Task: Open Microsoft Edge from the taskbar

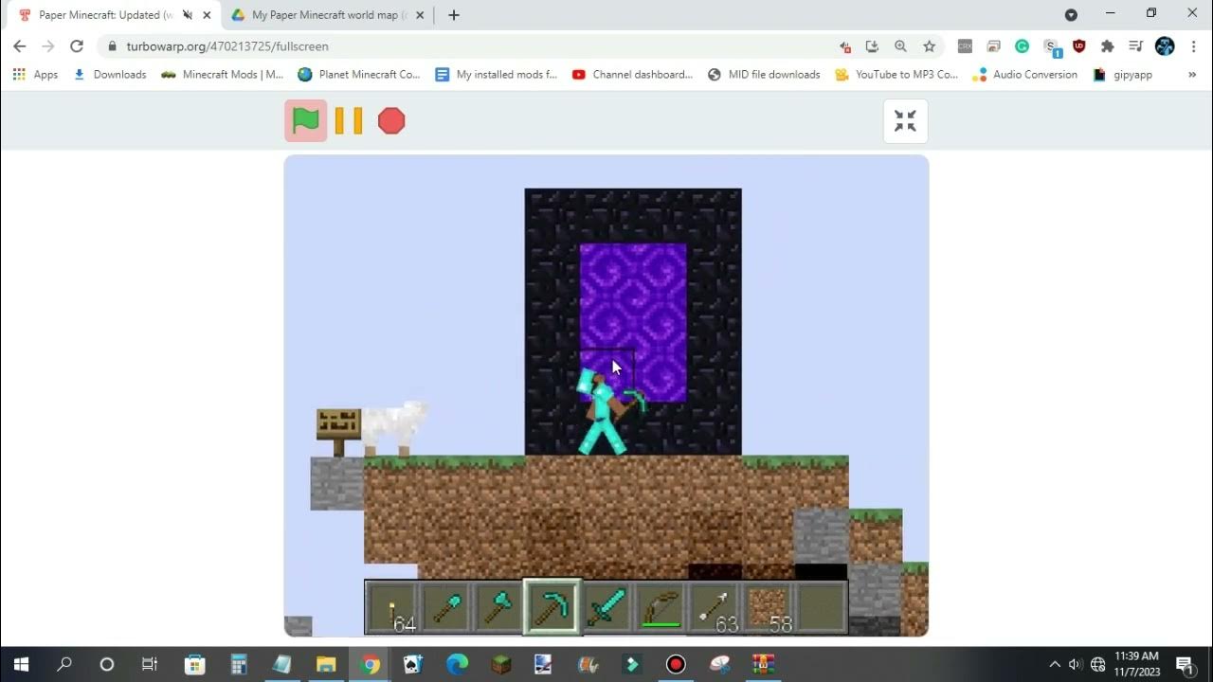Action: pyautogui.click(x=458, y=664)
